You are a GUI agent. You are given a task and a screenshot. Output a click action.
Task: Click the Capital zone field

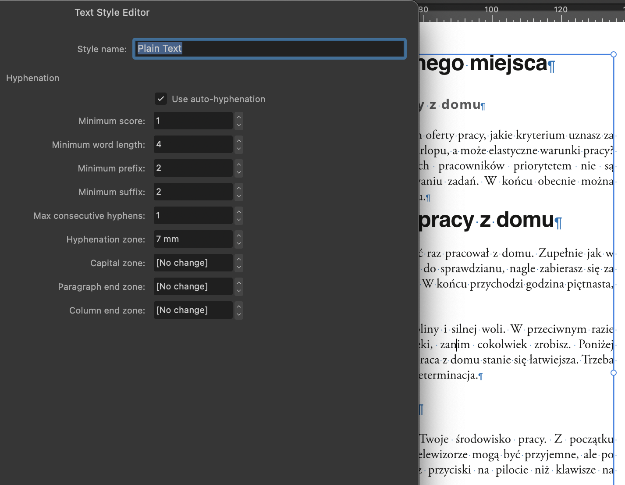(193, 263)
